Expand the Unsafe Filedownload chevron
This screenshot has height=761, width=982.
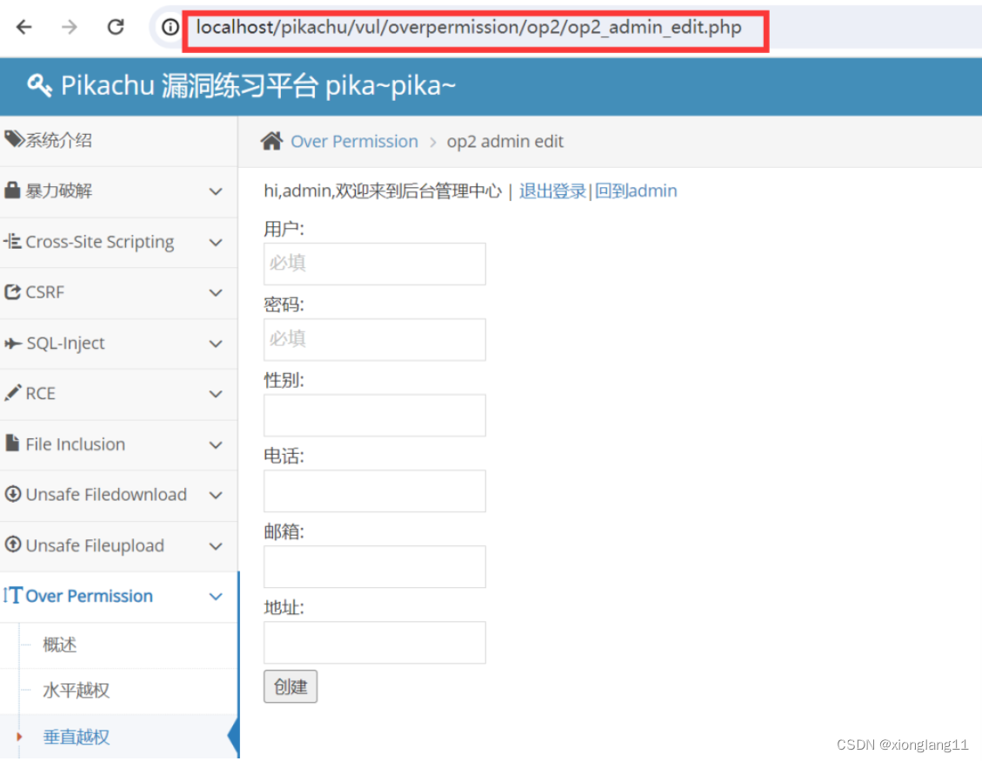[216, 496]
